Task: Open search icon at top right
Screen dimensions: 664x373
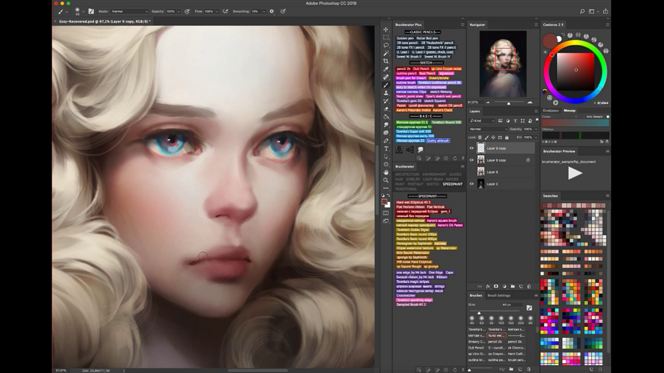Action: click(x=582, y=11)
